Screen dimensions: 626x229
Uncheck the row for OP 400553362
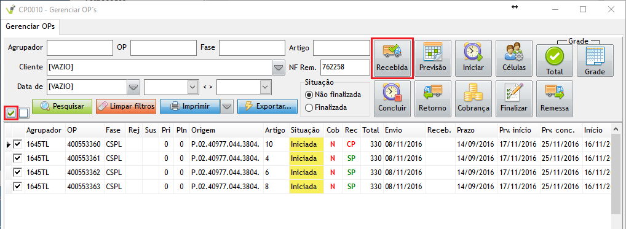18,173
